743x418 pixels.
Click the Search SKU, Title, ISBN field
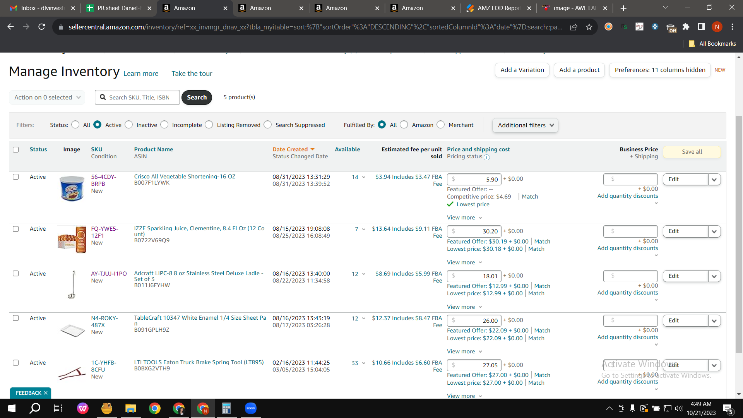pos(137,98)
